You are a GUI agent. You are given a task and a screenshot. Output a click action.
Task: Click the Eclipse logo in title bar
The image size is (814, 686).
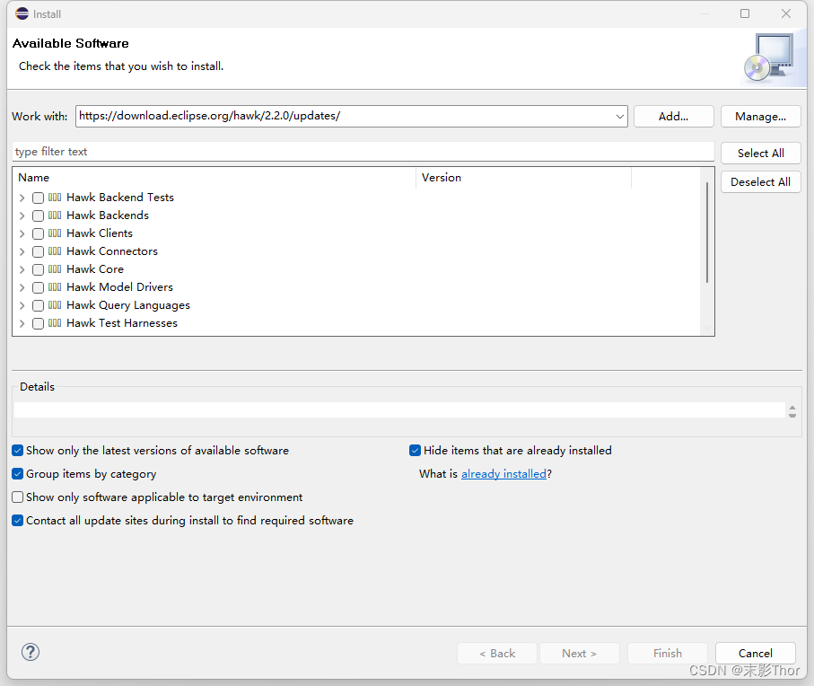[x=22, y=13]
